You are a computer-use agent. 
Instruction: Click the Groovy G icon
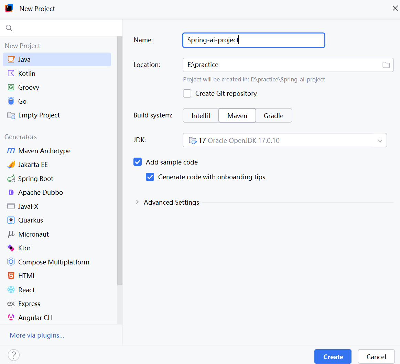tap(11, 87)
